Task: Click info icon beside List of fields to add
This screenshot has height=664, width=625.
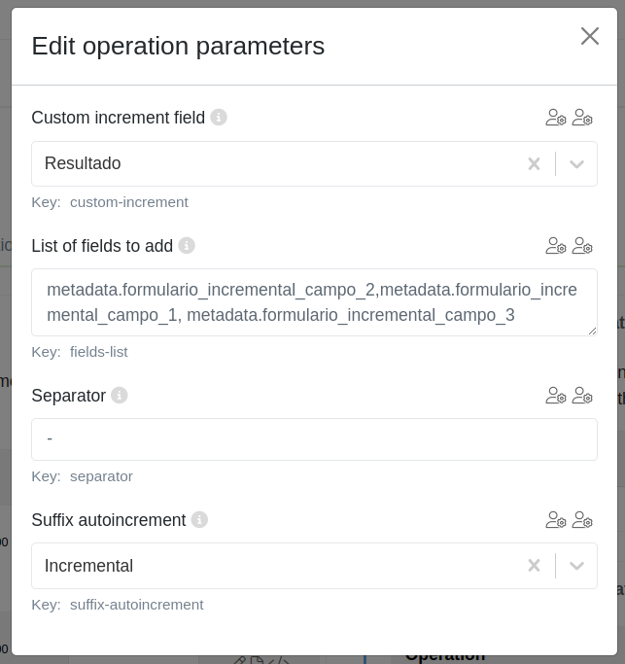Action: 187,246
